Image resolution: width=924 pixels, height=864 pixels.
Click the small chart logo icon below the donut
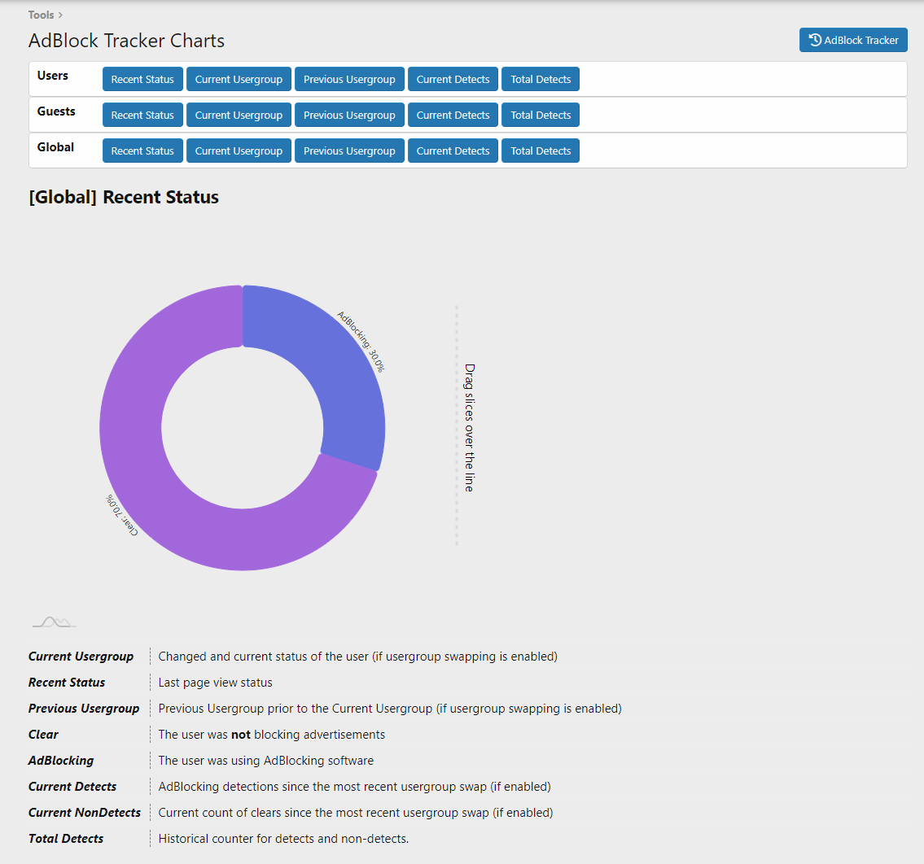pos(54,622)
